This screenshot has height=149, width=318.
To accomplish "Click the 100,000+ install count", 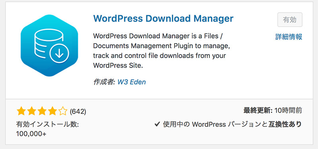I will [31, 134].
